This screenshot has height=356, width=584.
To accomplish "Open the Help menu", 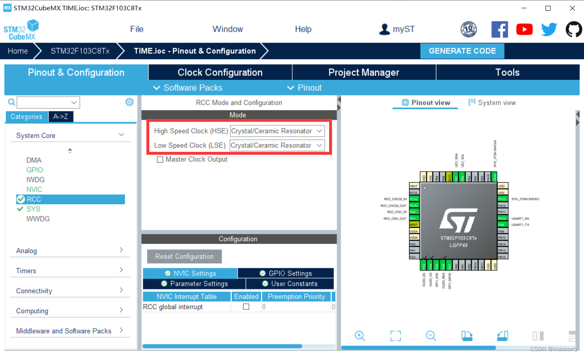I will [x=303, y=29].
